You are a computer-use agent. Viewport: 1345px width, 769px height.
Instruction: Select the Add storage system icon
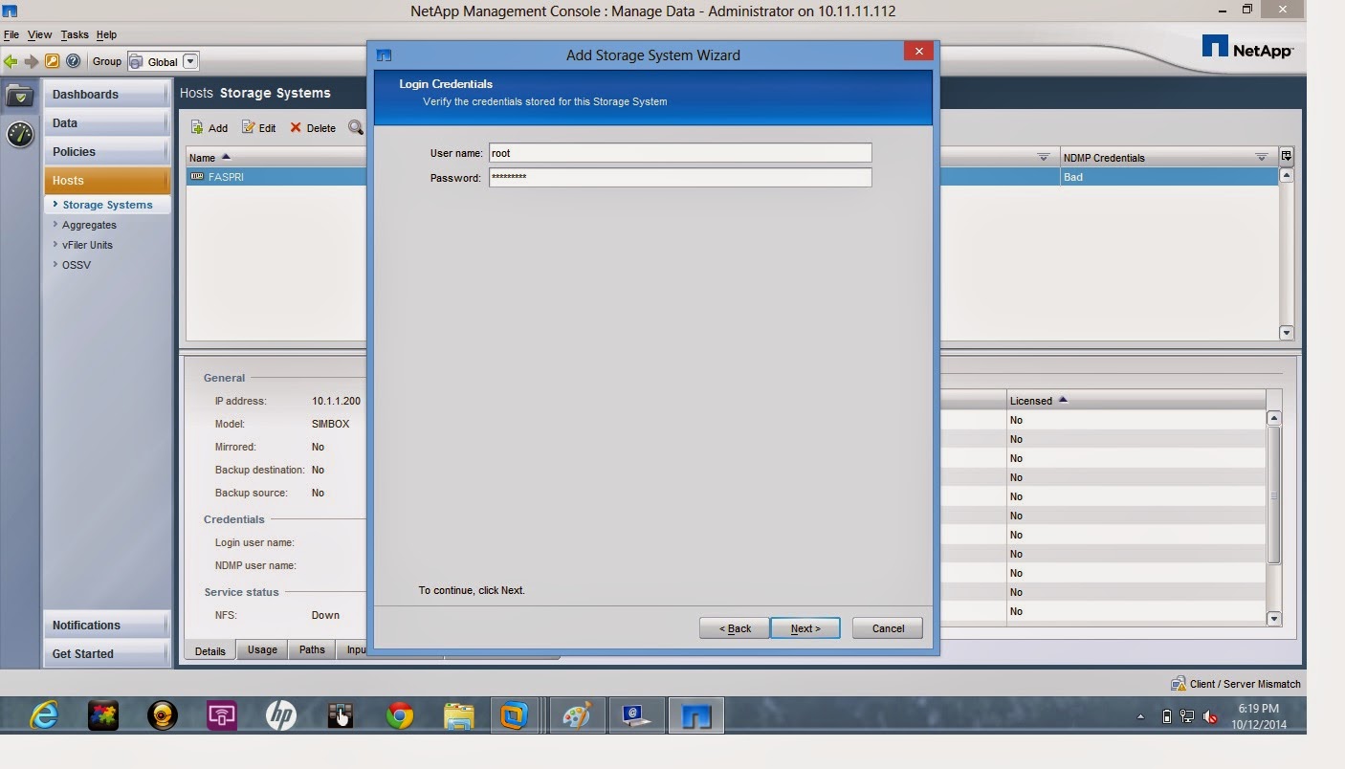coord(209,127)
